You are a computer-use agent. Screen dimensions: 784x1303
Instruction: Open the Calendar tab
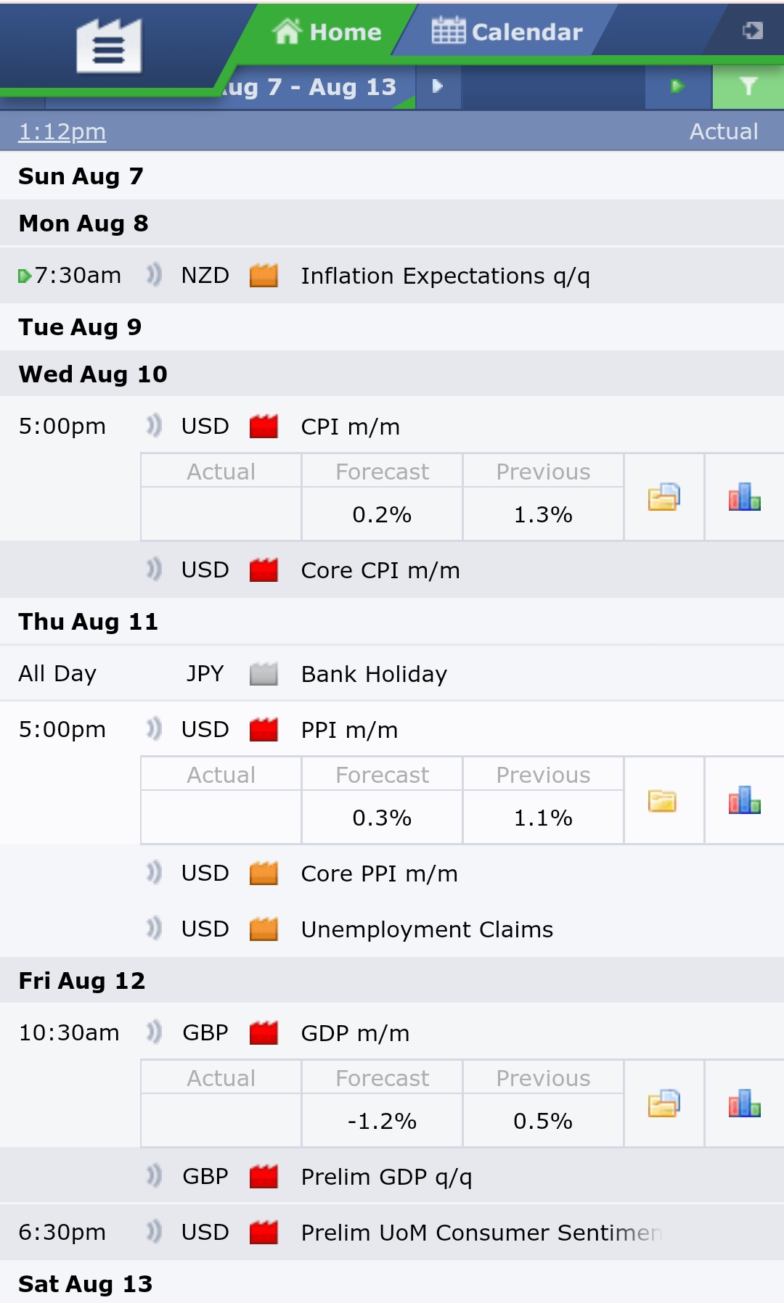pyautogui.click(x=507, y=32)
